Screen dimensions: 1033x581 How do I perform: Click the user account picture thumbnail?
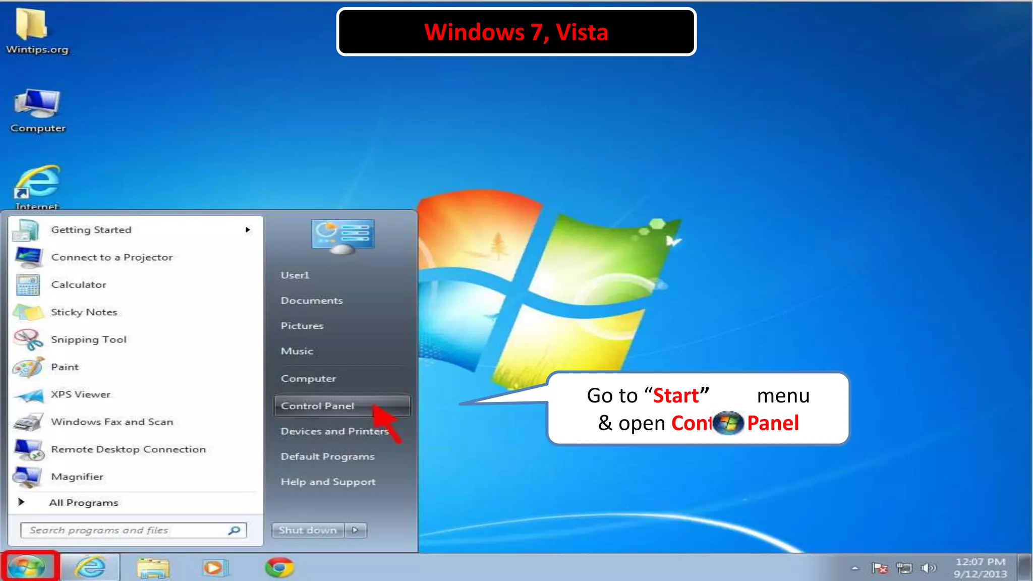[342, 236]
